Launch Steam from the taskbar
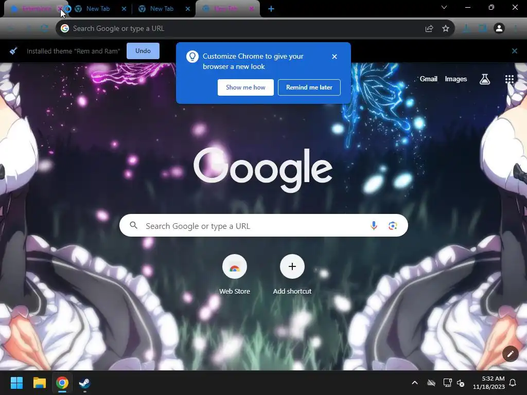This screenshot has width=527, height=395. coord(84,383)
